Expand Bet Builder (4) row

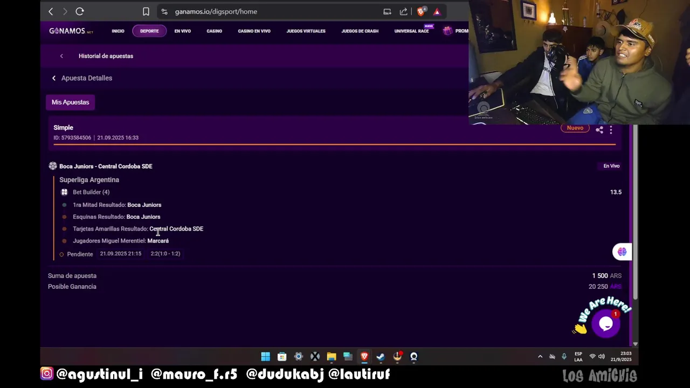pos(91,192)
